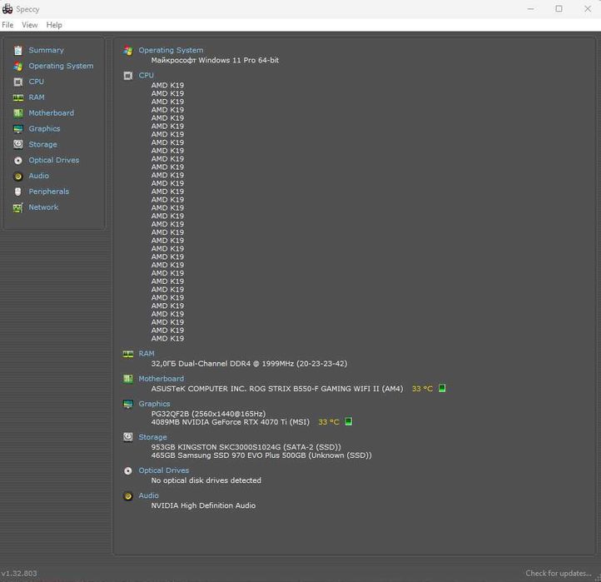601x582 pixels.
Task: Click NVIDIA High Definition Audio text
Action: pos(203,505)
